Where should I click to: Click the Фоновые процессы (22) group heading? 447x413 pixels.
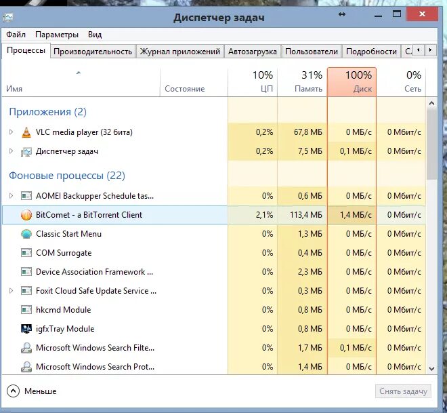coord(67,176)
